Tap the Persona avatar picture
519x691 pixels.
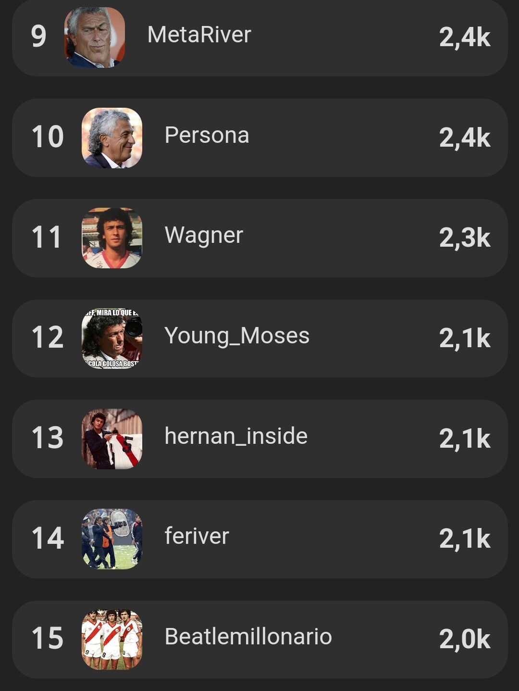[x=112, y=138]
